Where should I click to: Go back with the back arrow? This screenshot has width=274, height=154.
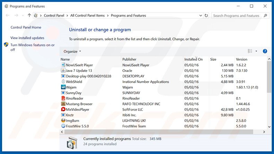coord(8,15)
